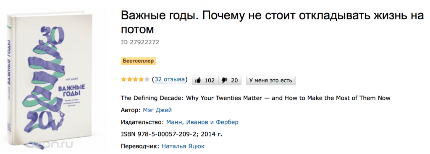Click the product ID 27922272 text
The image size is (430, 154).
140,42
